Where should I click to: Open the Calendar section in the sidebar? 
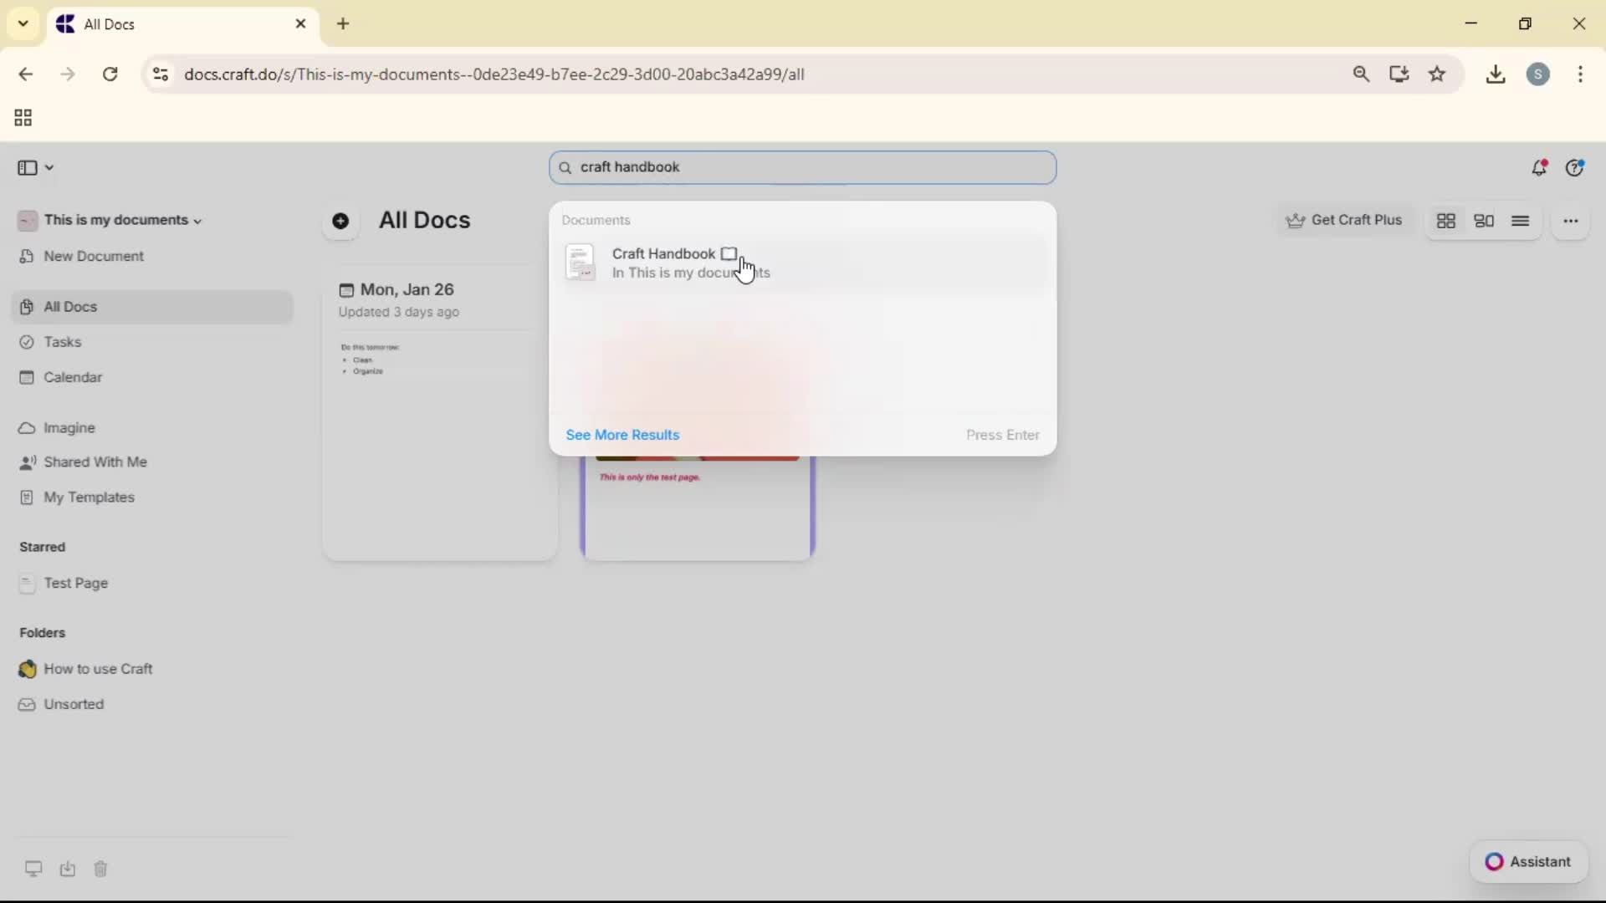pyautogui.click(x=71, y=377)
